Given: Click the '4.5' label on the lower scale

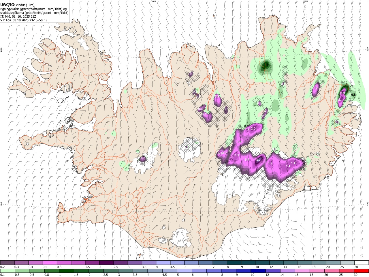Looking at the screenshot, I should click(165, 275).
